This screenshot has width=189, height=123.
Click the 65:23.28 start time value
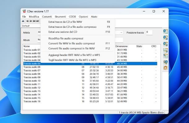coord(94,101)
